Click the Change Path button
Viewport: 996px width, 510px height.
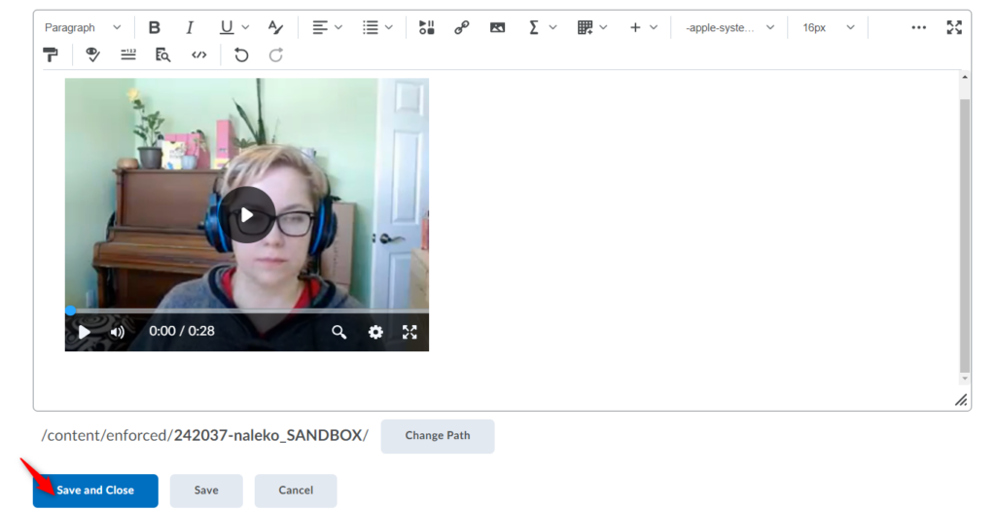[x=437, y=436]
